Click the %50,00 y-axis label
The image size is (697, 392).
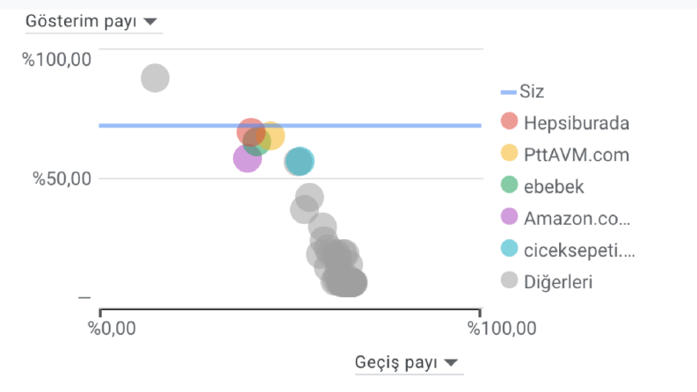click(x=62, y=178)
